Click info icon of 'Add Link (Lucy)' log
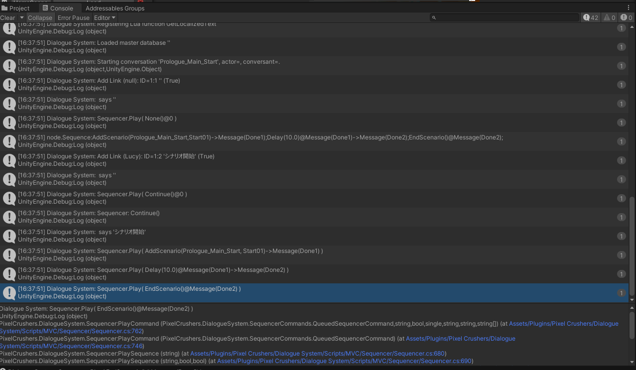The height and width of the screenshot is (370, 636). [9, 160]
